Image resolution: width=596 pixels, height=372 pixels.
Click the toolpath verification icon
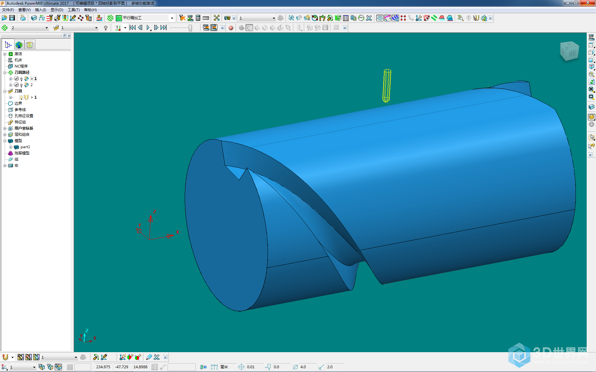[190, 18]
